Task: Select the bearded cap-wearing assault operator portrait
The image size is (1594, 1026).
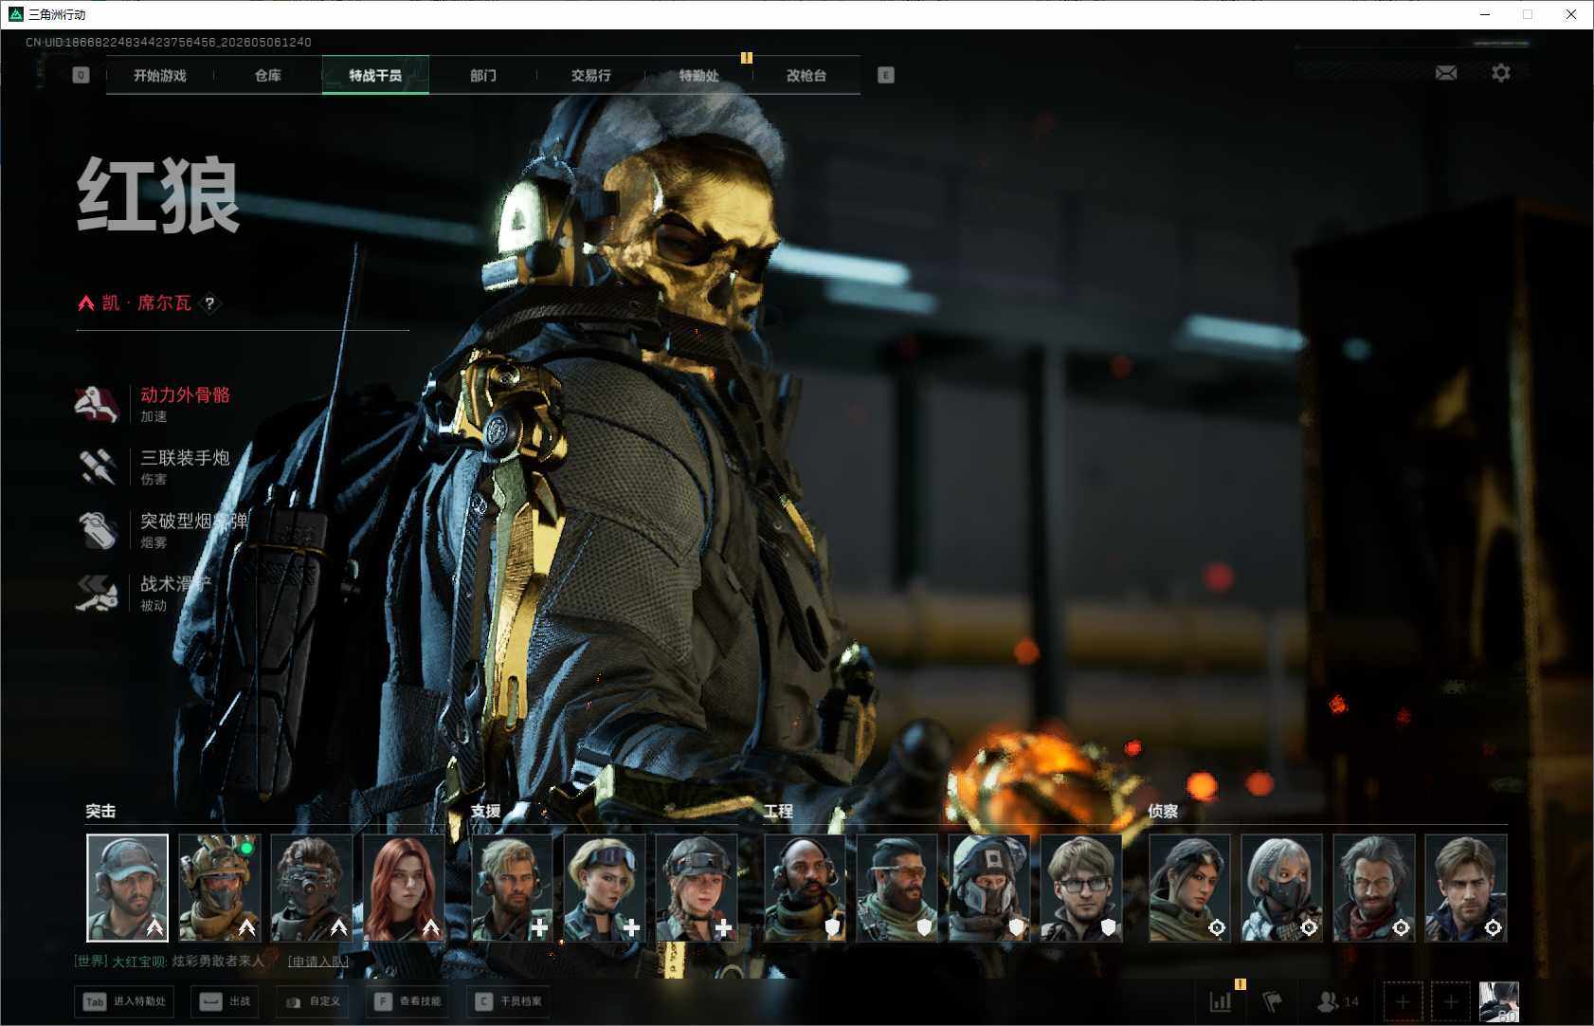Action: [x=127, y=888]
